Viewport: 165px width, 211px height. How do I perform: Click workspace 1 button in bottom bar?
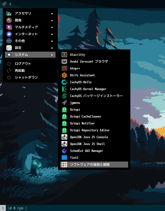click(x=3, y=208)
